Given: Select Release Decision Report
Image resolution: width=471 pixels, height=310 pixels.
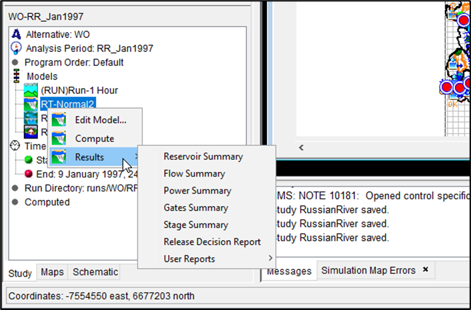Looking at the screenshot, I should point(211,241).
